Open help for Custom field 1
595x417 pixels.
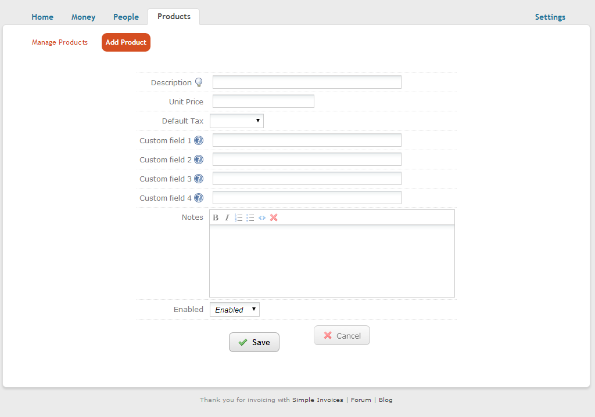pyautogui.click(x=199, y=140)
